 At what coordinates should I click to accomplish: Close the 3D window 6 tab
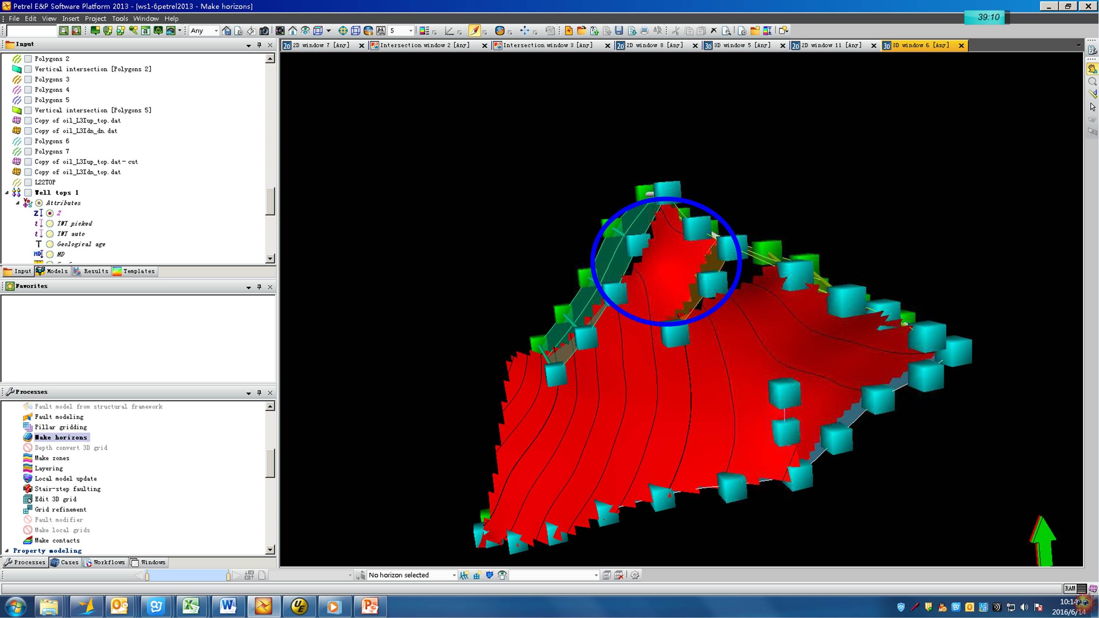(x=961, y=46)
